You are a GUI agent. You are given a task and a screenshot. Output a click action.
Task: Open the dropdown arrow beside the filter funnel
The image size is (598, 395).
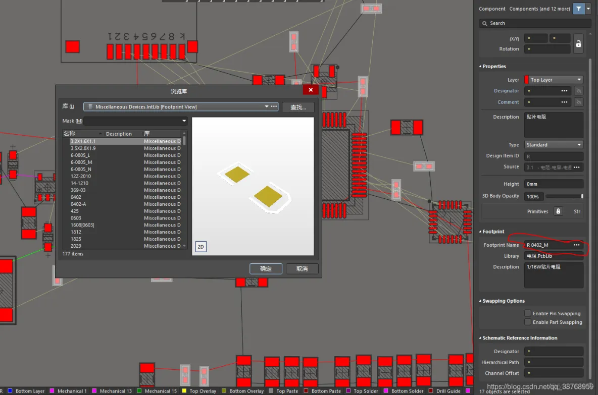click(x=588, y=9)
